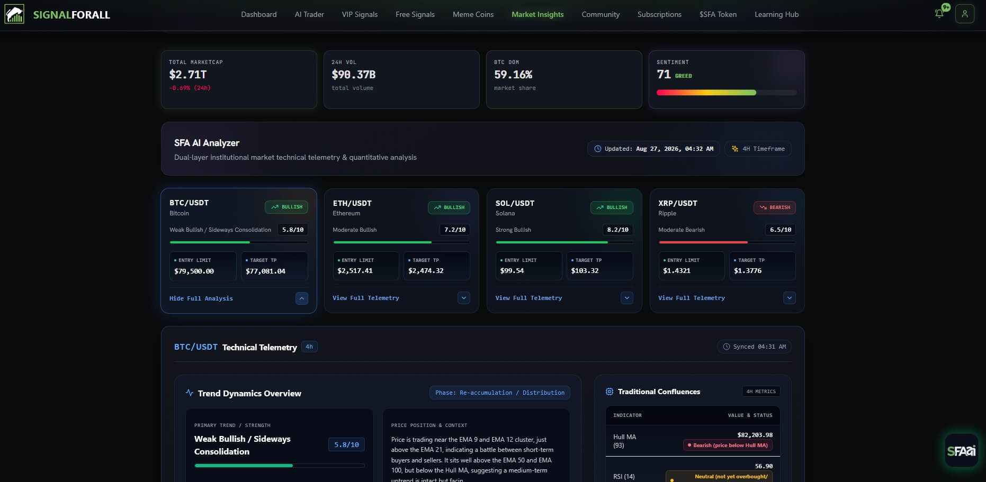Click Hide Full Analysis link
The image size is (986, 482).
pyautogui.click(x=201, y=298)
